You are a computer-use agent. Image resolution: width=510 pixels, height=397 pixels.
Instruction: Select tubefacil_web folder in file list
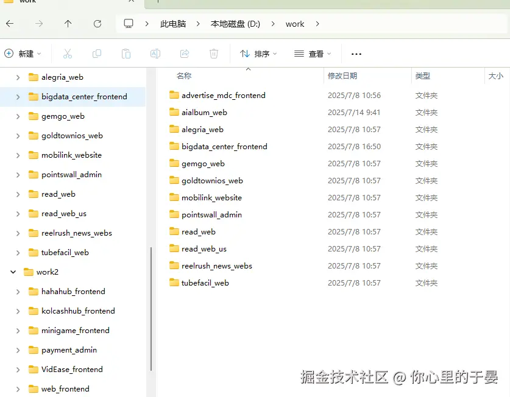tap(205, 283)
